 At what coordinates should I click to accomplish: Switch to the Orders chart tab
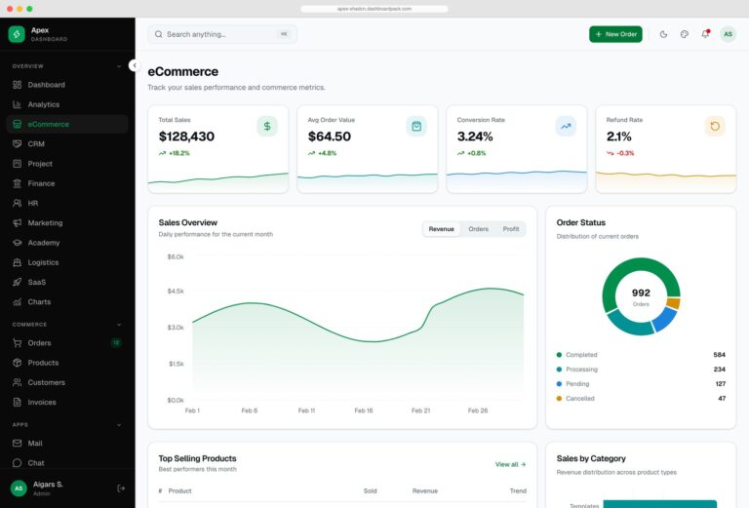pos(478,229)
